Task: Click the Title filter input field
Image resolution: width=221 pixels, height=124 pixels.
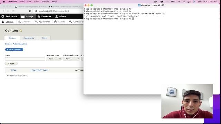Action: 25,59
